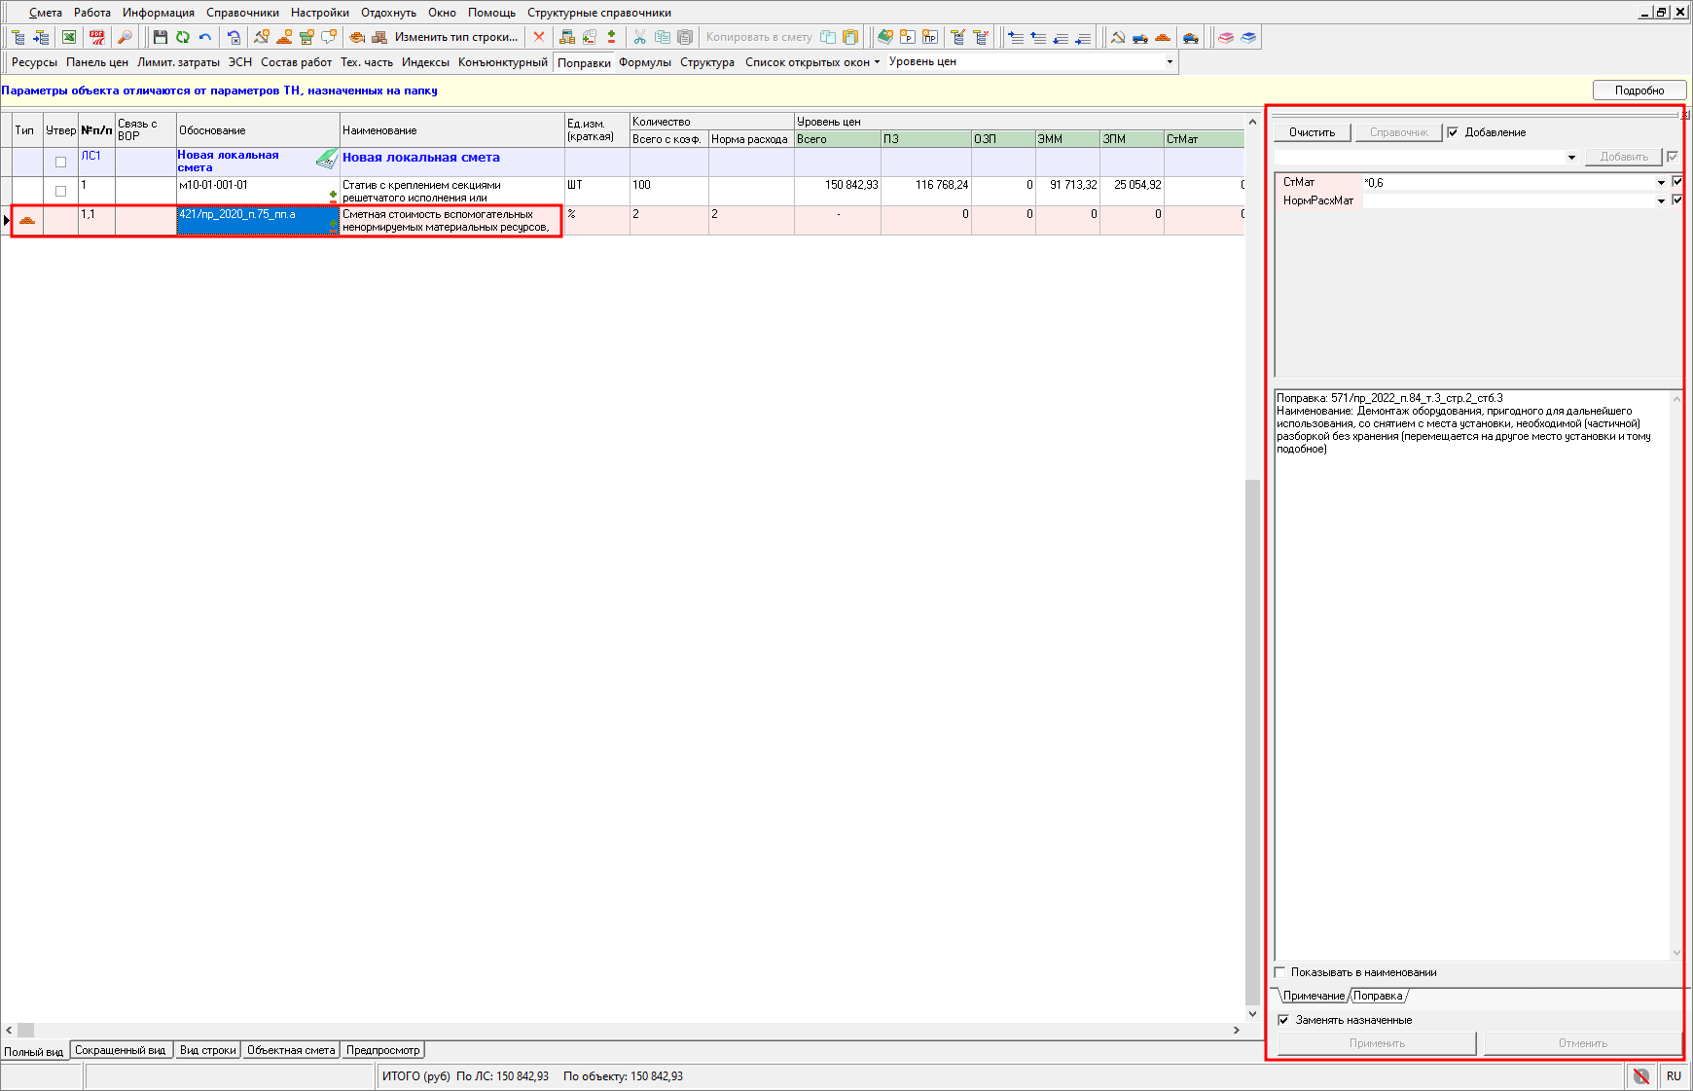The width and height of the screenshot is (1693, 1091).
Task: Click the Подробно button
Action: click(x=1639, y=91)
